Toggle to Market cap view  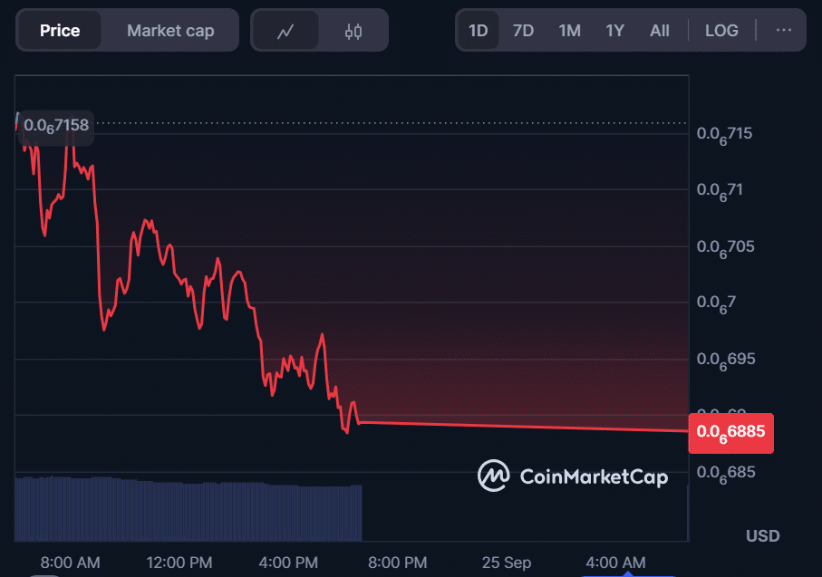point(169,30)
